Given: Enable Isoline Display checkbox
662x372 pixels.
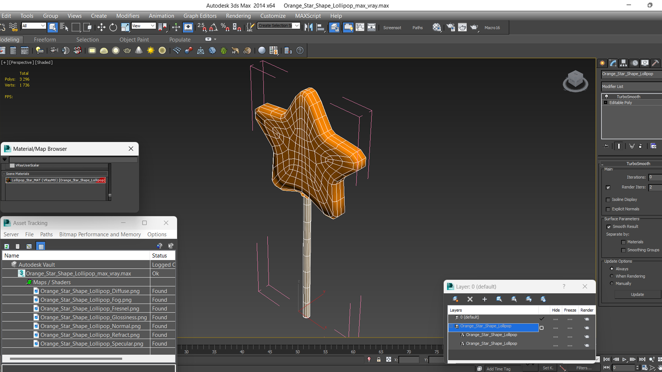Looking at the screenshot, I should point(608,200).
